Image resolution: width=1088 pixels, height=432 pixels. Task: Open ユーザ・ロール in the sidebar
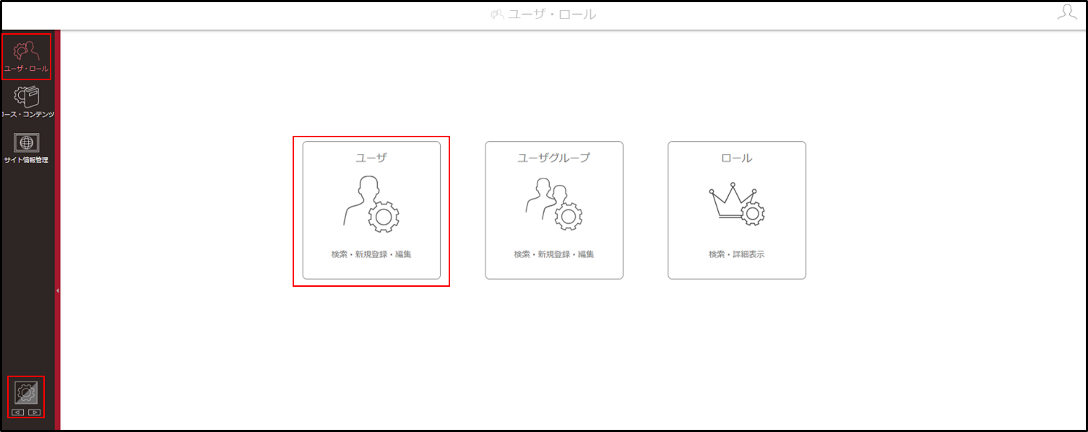[27, 56]
